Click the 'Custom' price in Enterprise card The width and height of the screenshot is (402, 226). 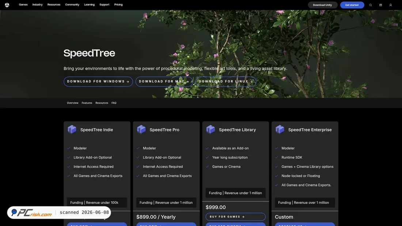point(284,217)
